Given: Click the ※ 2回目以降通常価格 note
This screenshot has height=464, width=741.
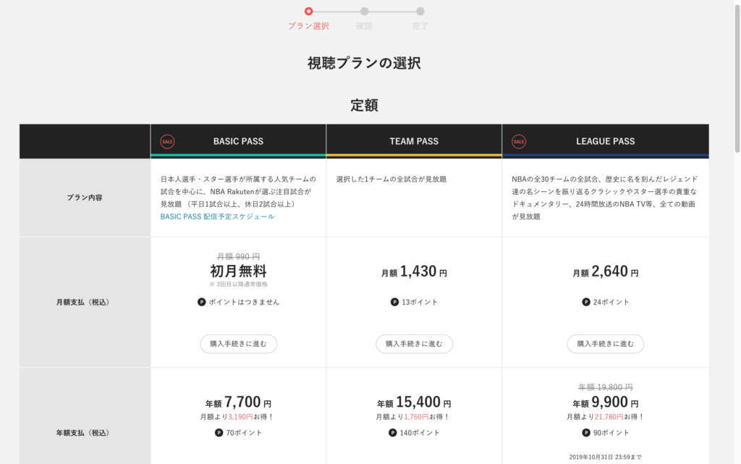Looking at the screenshot, I should (x=239, y=284).
